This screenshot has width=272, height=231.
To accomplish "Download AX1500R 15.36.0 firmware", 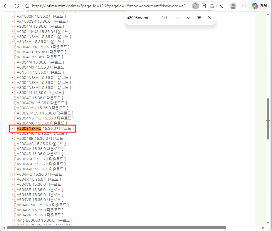I will click(x=40, y=16).
